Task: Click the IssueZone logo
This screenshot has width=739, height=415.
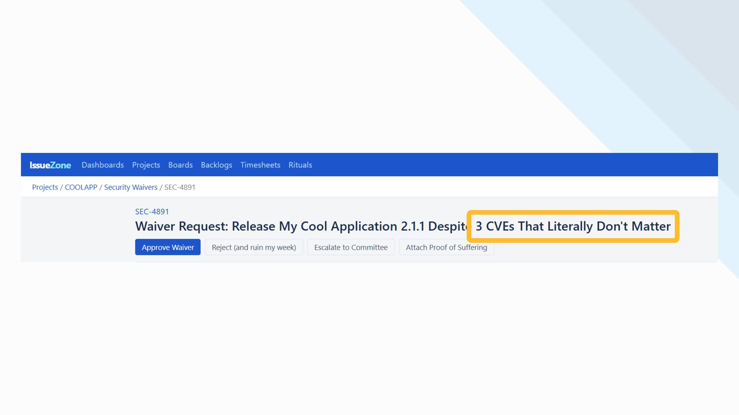Action: pos(50,165)
